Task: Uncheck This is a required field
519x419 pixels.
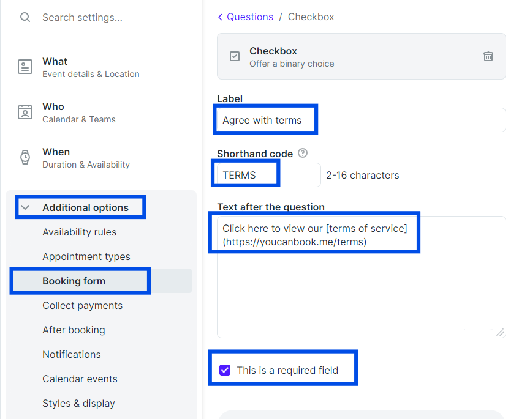Action: (225, 370)
